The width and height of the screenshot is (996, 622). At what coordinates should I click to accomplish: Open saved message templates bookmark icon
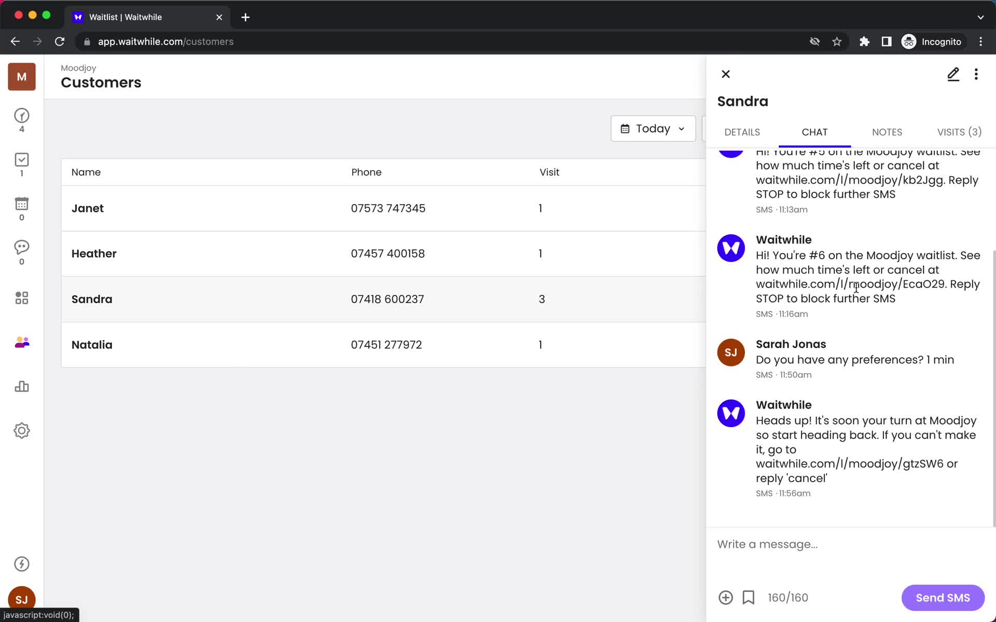coord(749,598)
